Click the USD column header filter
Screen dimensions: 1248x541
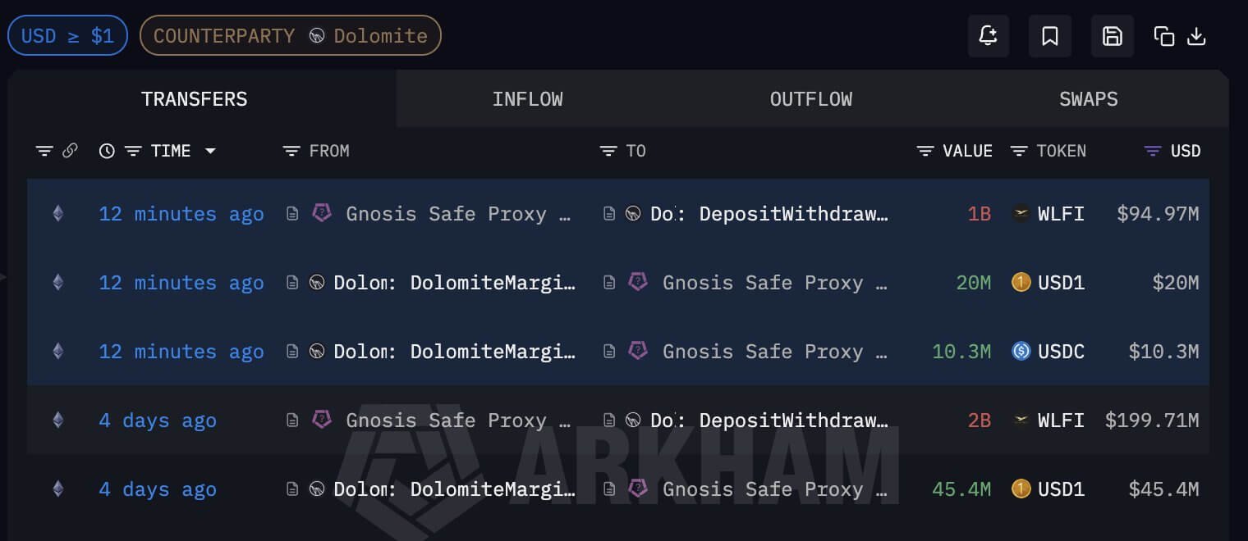pos(1153,151)
